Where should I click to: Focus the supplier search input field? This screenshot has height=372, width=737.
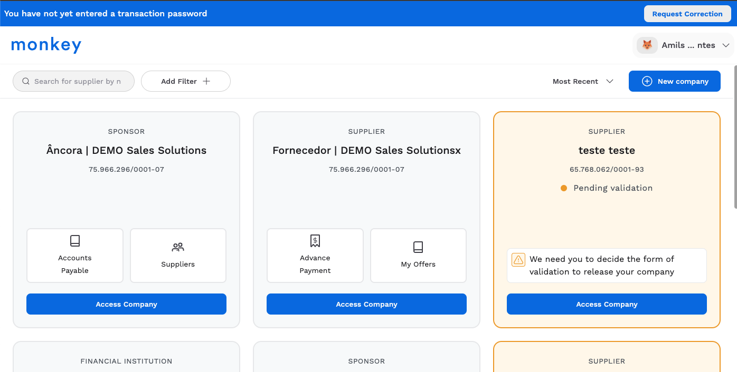(x=78, y=81)
